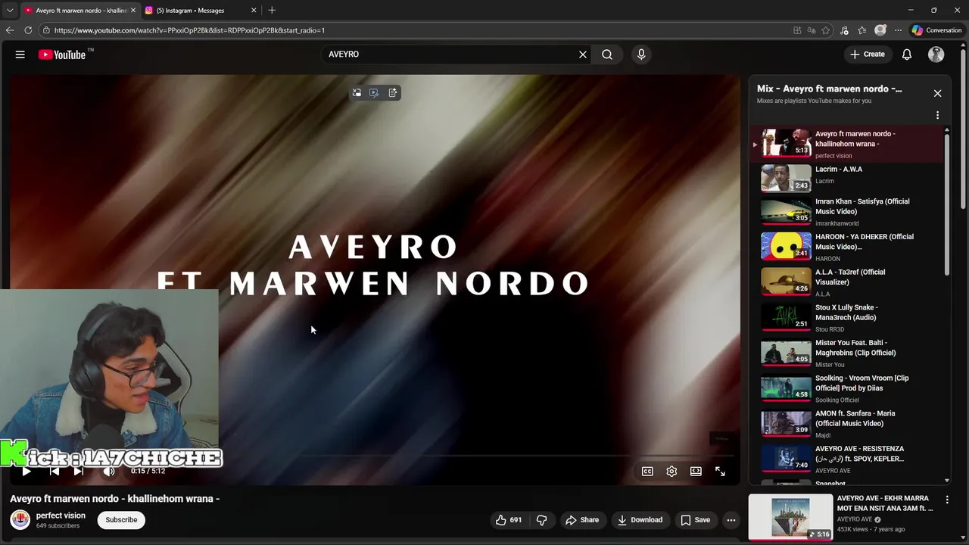Click the Lacrim channel name in playlist
969x545 pixels.
(824, 182)
